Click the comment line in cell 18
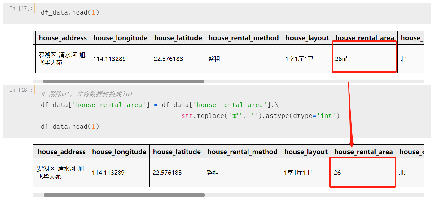 87,94
